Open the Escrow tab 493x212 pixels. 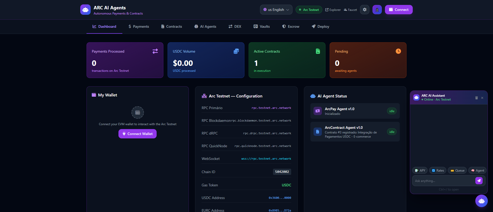click(291, 26)
